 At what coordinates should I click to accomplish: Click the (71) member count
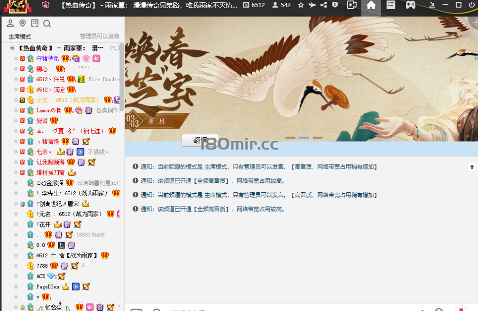(114, 48)
